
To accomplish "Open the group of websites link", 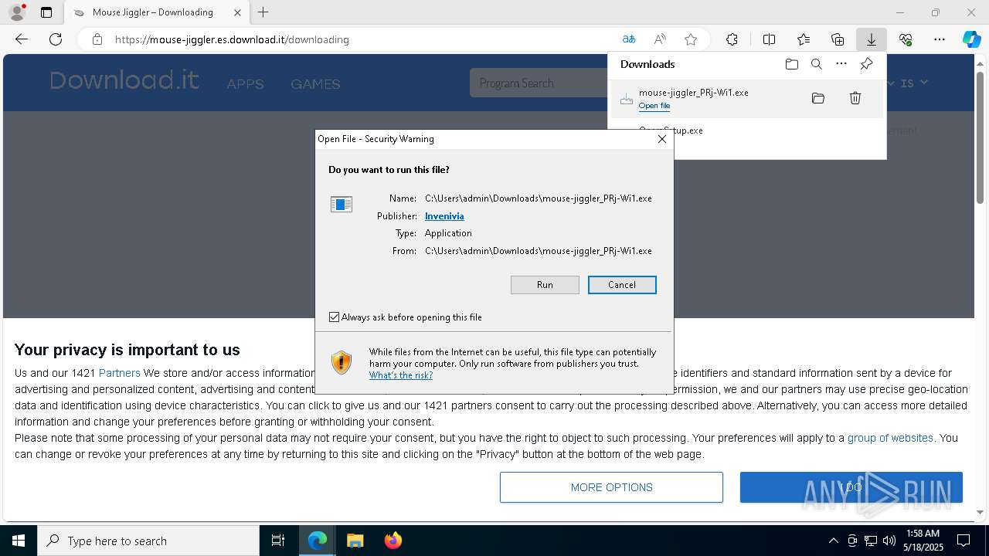I will (890, 438).
